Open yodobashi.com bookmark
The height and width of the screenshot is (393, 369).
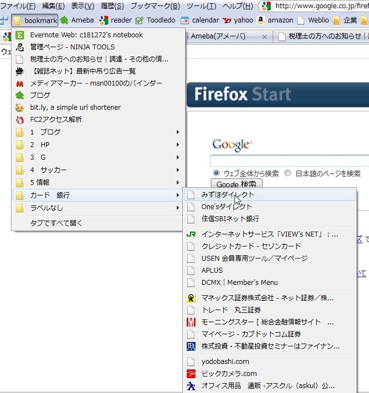point(270,362)
